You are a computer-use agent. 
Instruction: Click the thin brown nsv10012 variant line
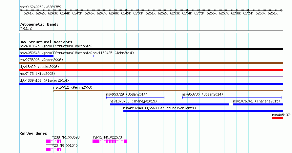coord(168,91)
